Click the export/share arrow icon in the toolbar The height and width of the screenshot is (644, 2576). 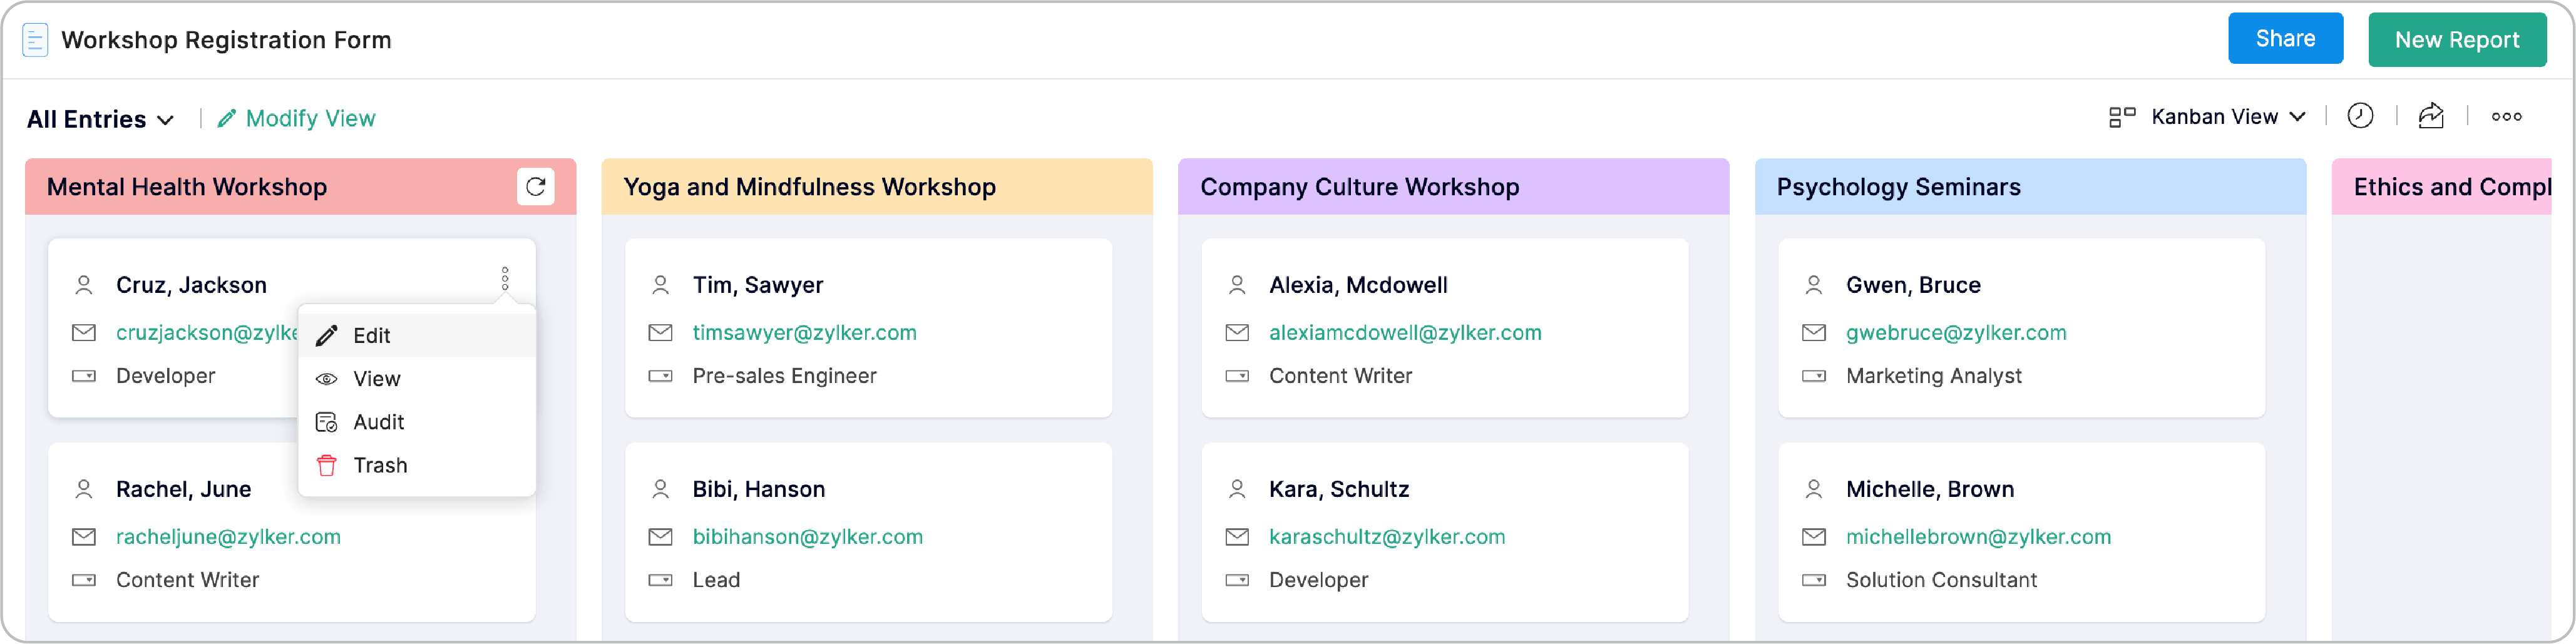(2432, 116)
